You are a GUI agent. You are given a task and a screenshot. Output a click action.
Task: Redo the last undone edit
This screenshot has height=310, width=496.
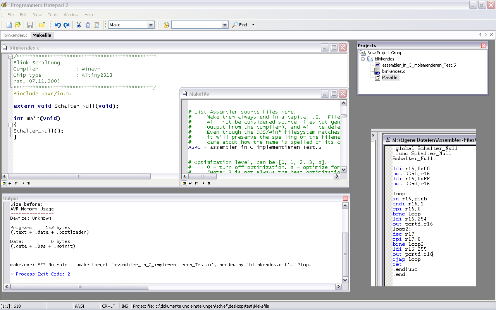67,25
